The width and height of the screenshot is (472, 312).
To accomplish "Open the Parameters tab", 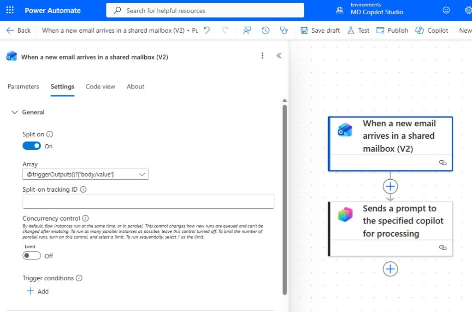I will 24,87.
